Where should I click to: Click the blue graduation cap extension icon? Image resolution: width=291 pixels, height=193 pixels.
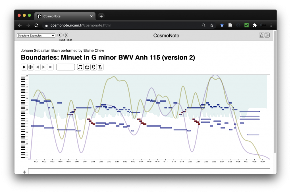point(222,25)
